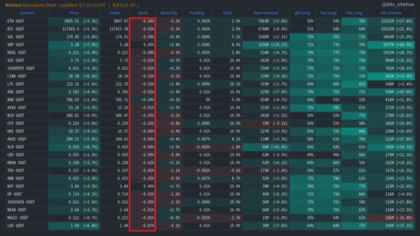Select the UNI USDT symbol cell
420x236 pixels.
tap(27, 131)
